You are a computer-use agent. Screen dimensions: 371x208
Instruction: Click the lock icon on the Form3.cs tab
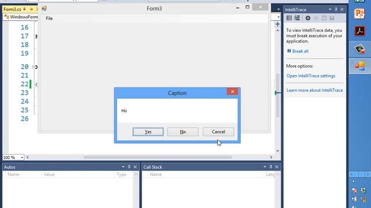tap(24, 9)
